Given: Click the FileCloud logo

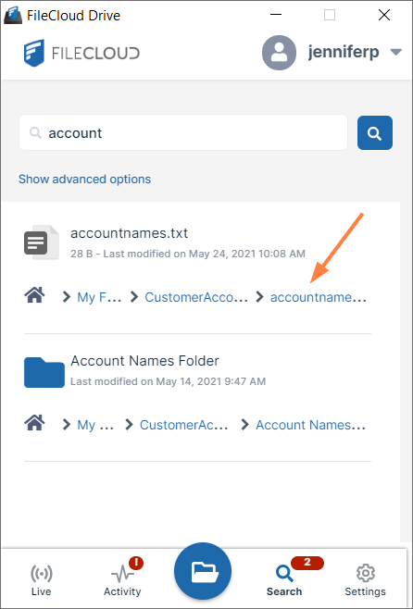Looking at the screenshot, I should click(x=81, y=53).
